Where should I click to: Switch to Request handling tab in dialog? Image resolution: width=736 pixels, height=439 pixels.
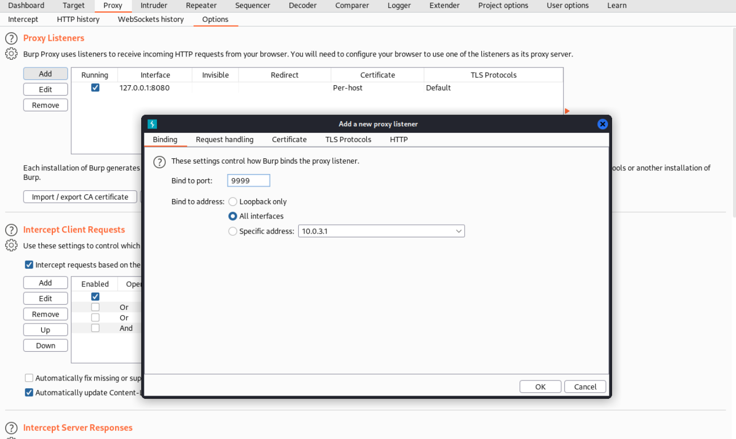[225, 140]
